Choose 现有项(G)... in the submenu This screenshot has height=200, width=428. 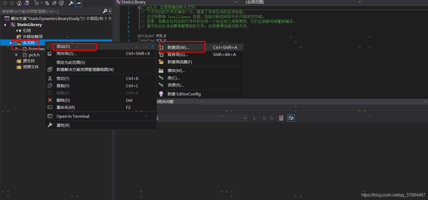click(200, 55)
